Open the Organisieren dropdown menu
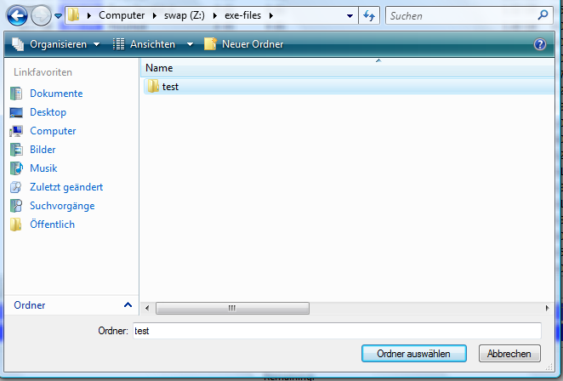The width and height of the screenshot is (563, 381). pos(56,44)
